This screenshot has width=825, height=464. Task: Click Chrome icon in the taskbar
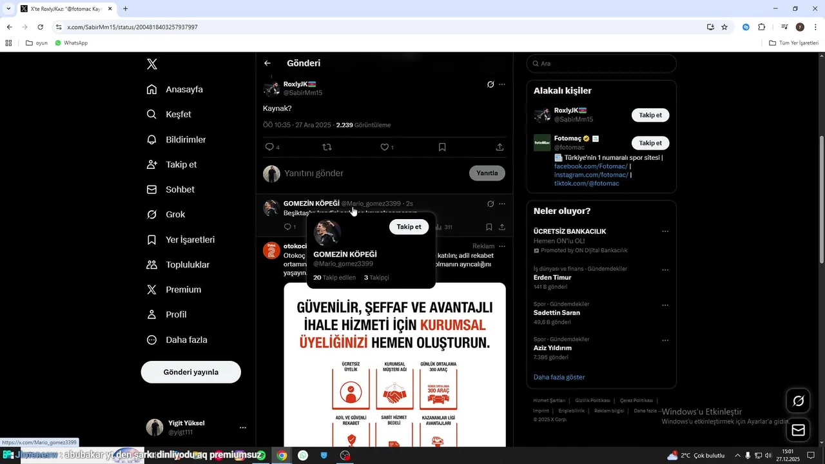(282, 456)
